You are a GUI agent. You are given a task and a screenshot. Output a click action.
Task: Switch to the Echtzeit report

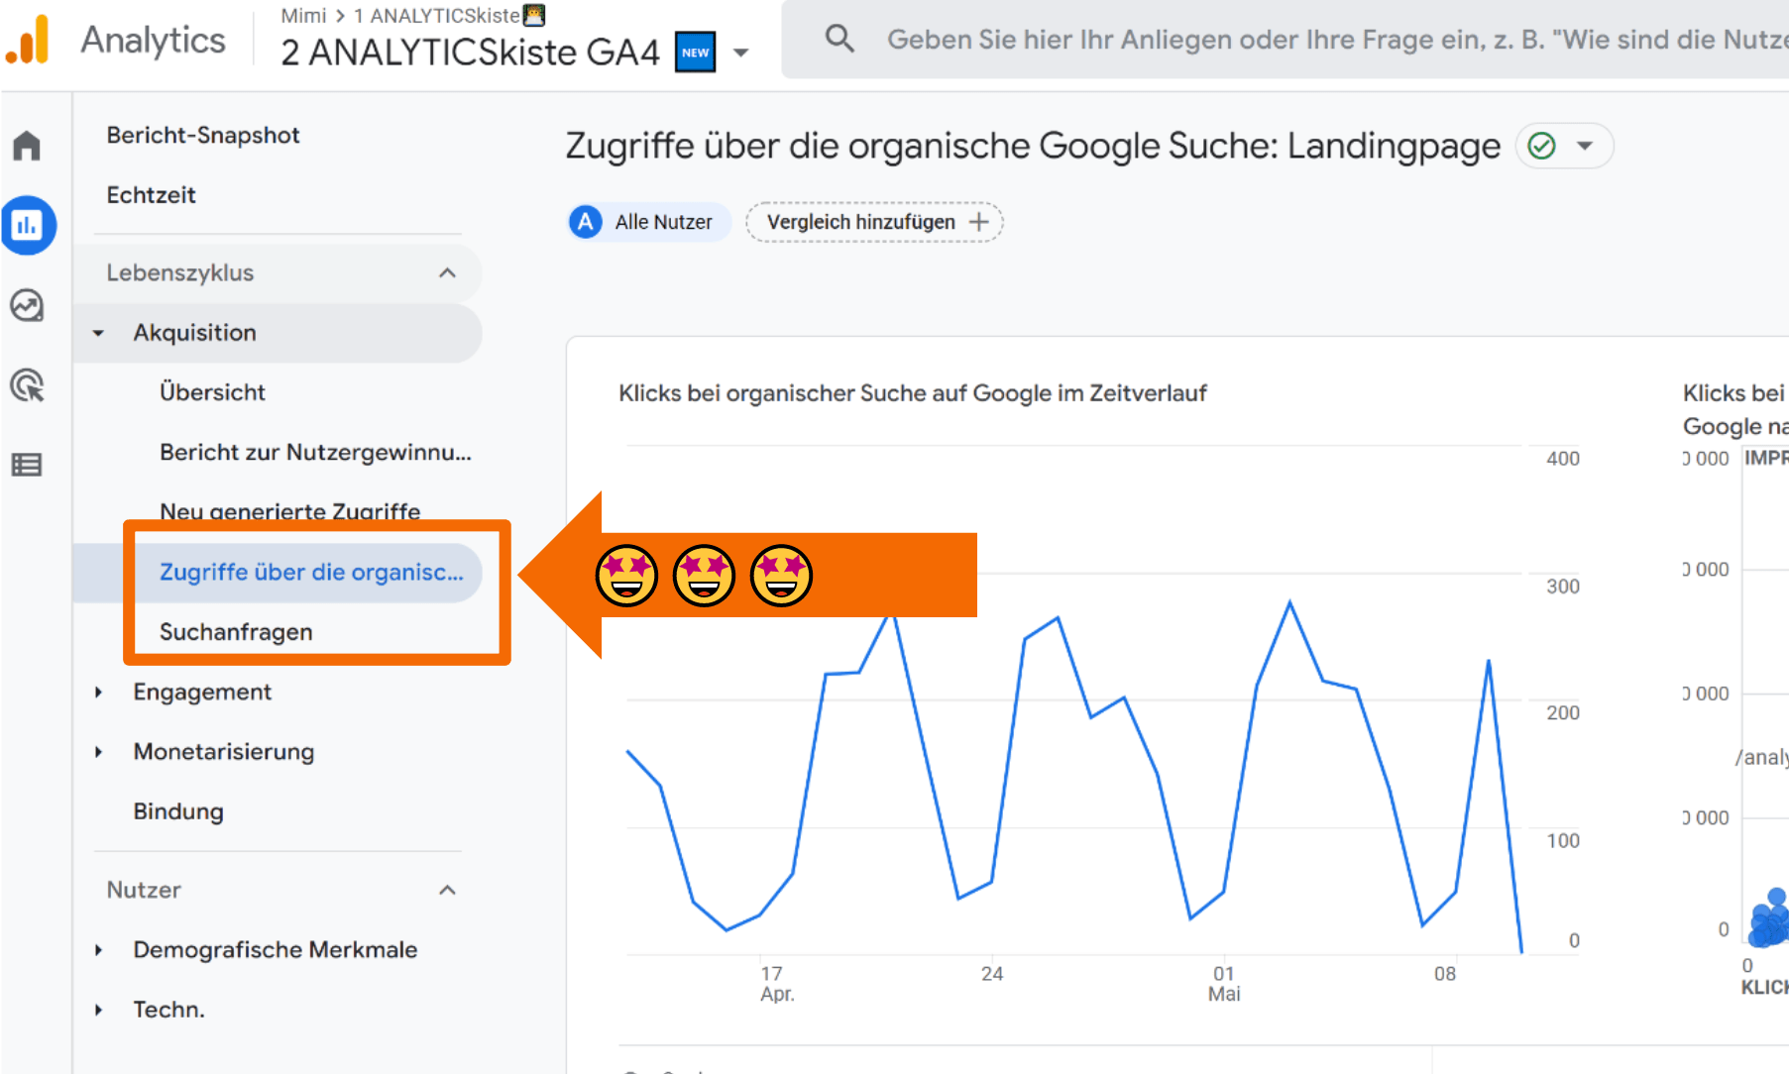151,195
